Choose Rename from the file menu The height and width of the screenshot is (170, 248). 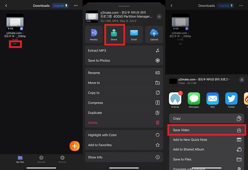click(124, 73)
